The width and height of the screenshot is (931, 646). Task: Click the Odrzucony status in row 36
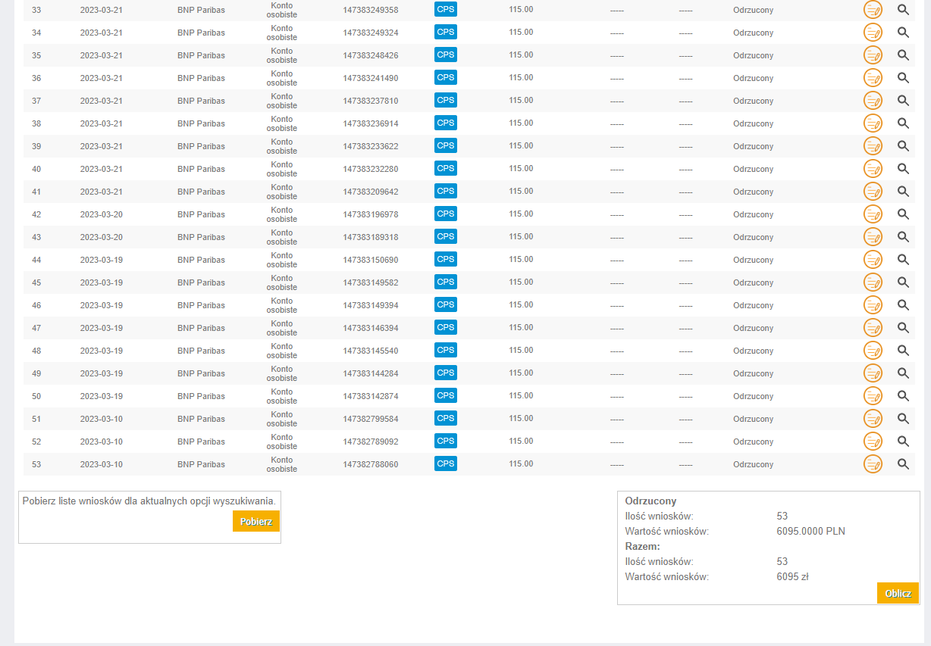tap(753, 78)
